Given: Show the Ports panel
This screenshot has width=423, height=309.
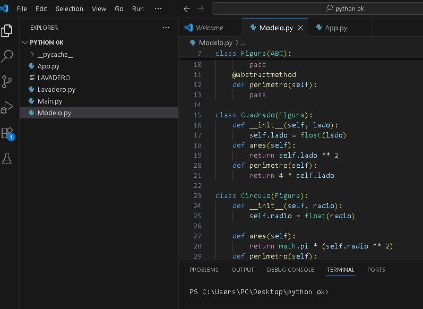Looking at the screenshot, I should pos(376,270).
